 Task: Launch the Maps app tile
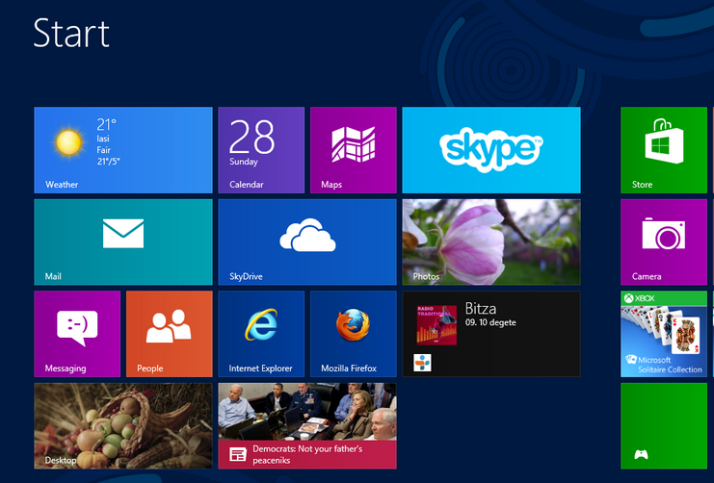pyautogui.click(x=354, y=150)
